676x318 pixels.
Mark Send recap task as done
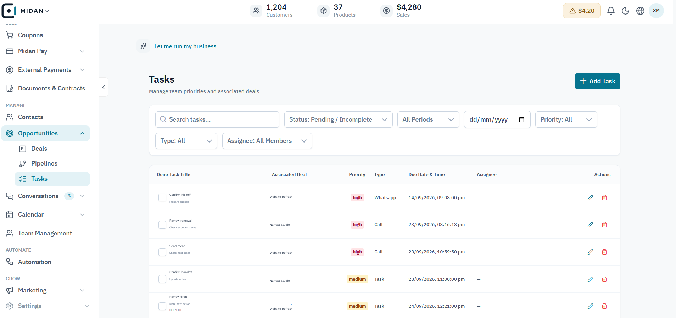point(162,252)
